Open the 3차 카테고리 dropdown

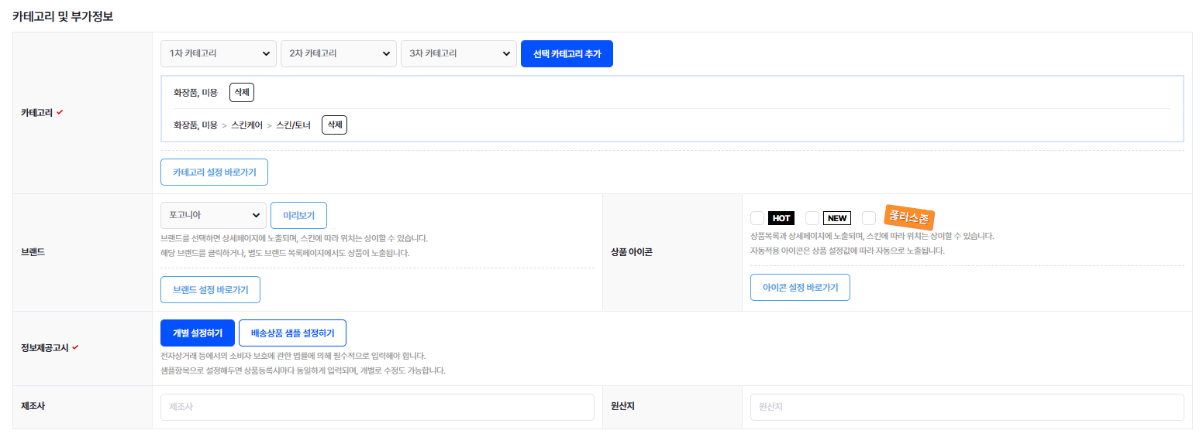(459, 53)
